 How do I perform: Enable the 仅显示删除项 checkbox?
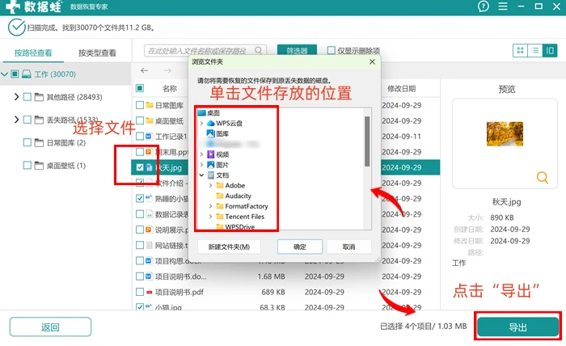[x=331, y=50]
